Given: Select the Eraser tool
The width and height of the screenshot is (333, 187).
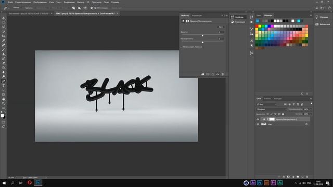Looking at the screenshot, I should (4, 63).
